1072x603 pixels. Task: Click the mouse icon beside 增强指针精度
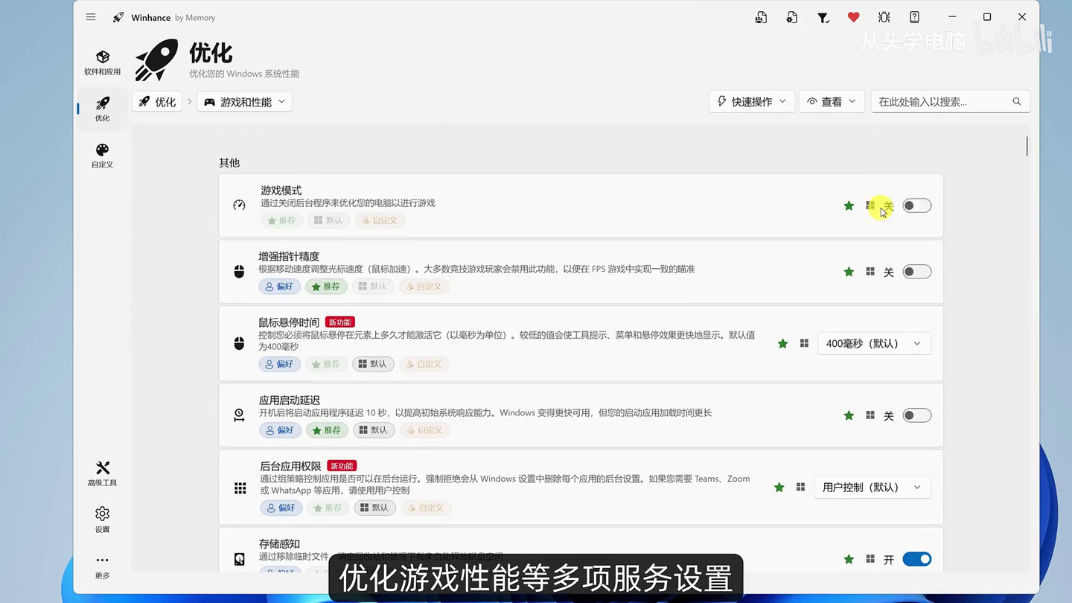click(x=239, y=272)
